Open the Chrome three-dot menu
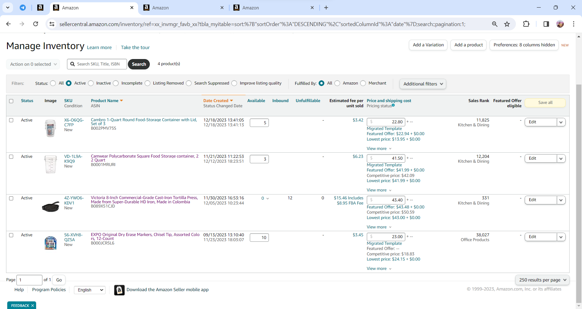The image size is (582, 309). [574, 24]
